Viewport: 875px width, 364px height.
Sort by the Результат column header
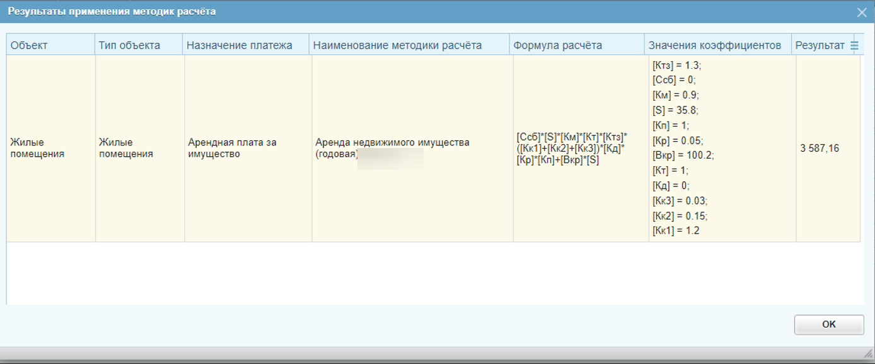coord(820,45)
